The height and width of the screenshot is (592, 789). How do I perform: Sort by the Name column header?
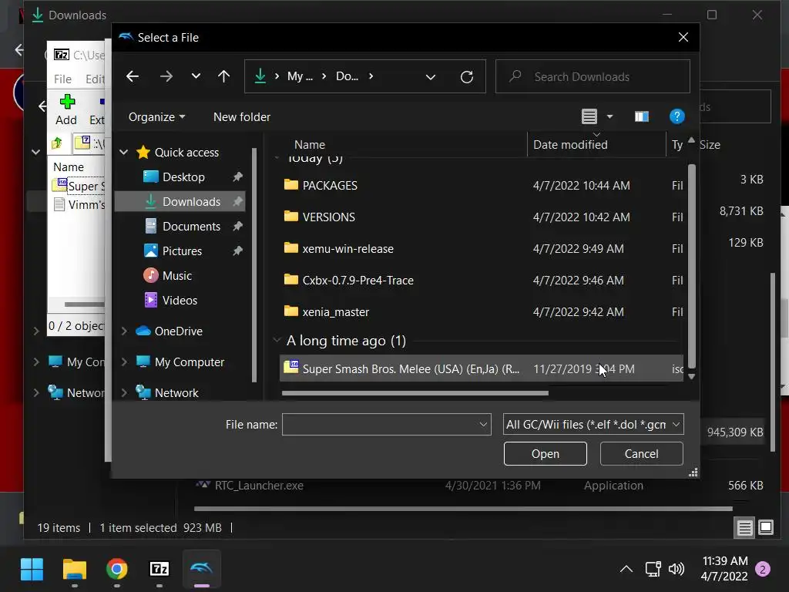310,145
